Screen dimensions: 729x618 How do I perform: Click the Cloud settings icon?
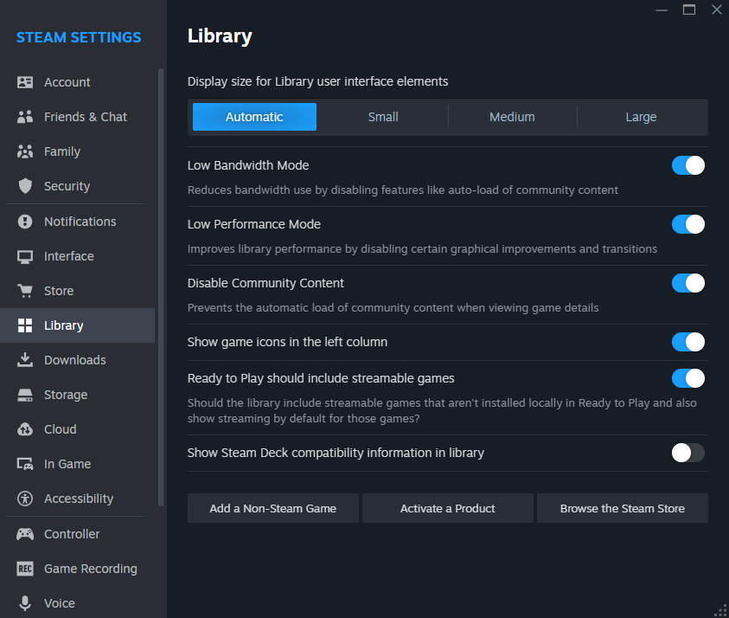pyautogui.click(x=26, y=428)
